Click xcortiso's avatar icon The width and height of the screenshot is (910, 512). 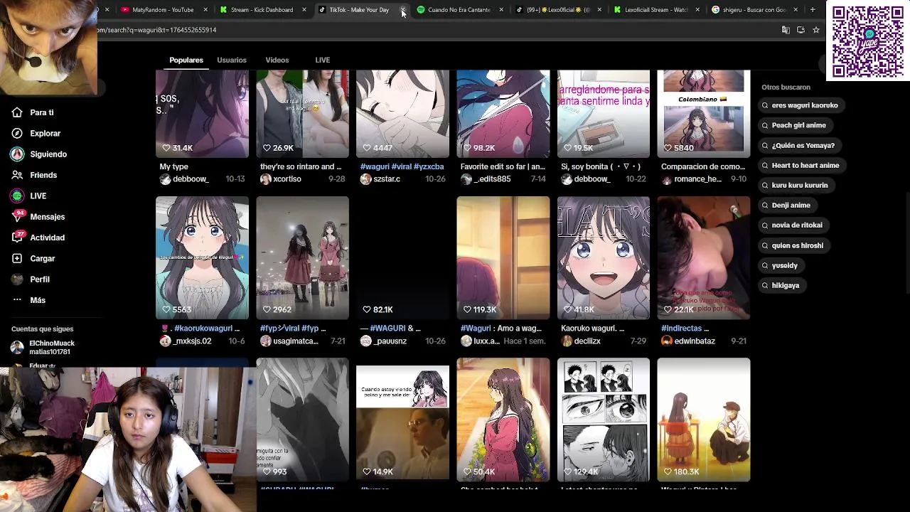pos(266,179)
